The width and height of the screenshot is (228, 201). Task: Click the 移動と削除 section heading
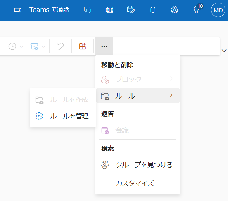coord(117,65)
